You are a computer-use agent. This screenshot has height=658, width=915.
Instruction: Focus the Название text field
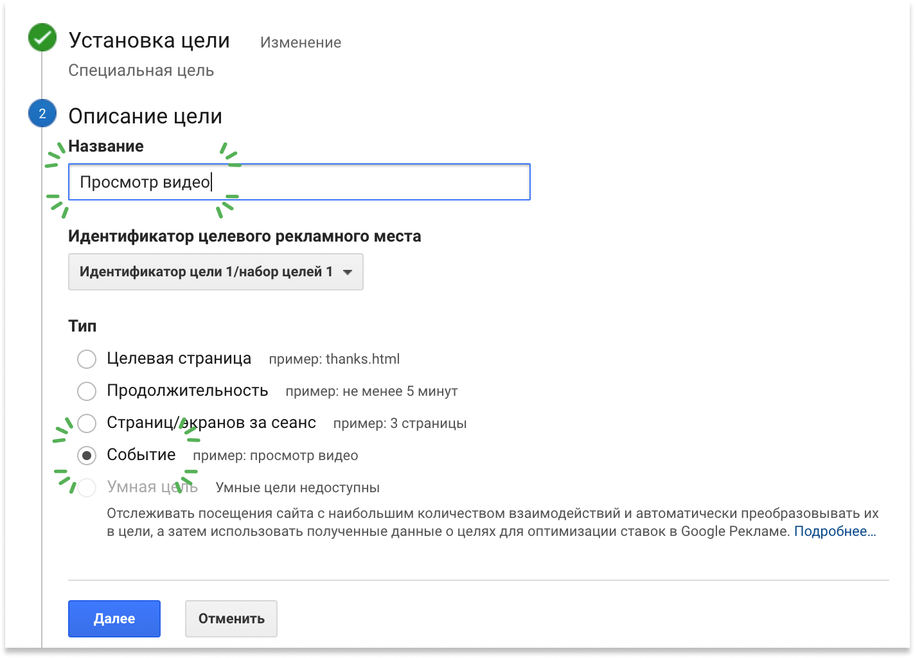(299, 182)
